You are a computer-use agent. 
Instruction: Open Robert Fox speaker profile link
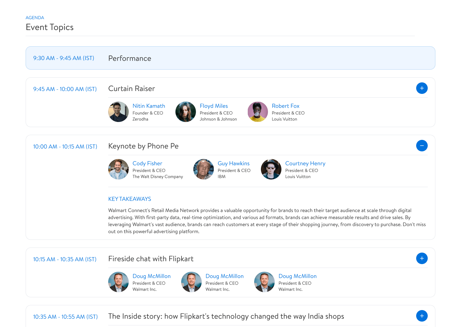coord(286,106)
